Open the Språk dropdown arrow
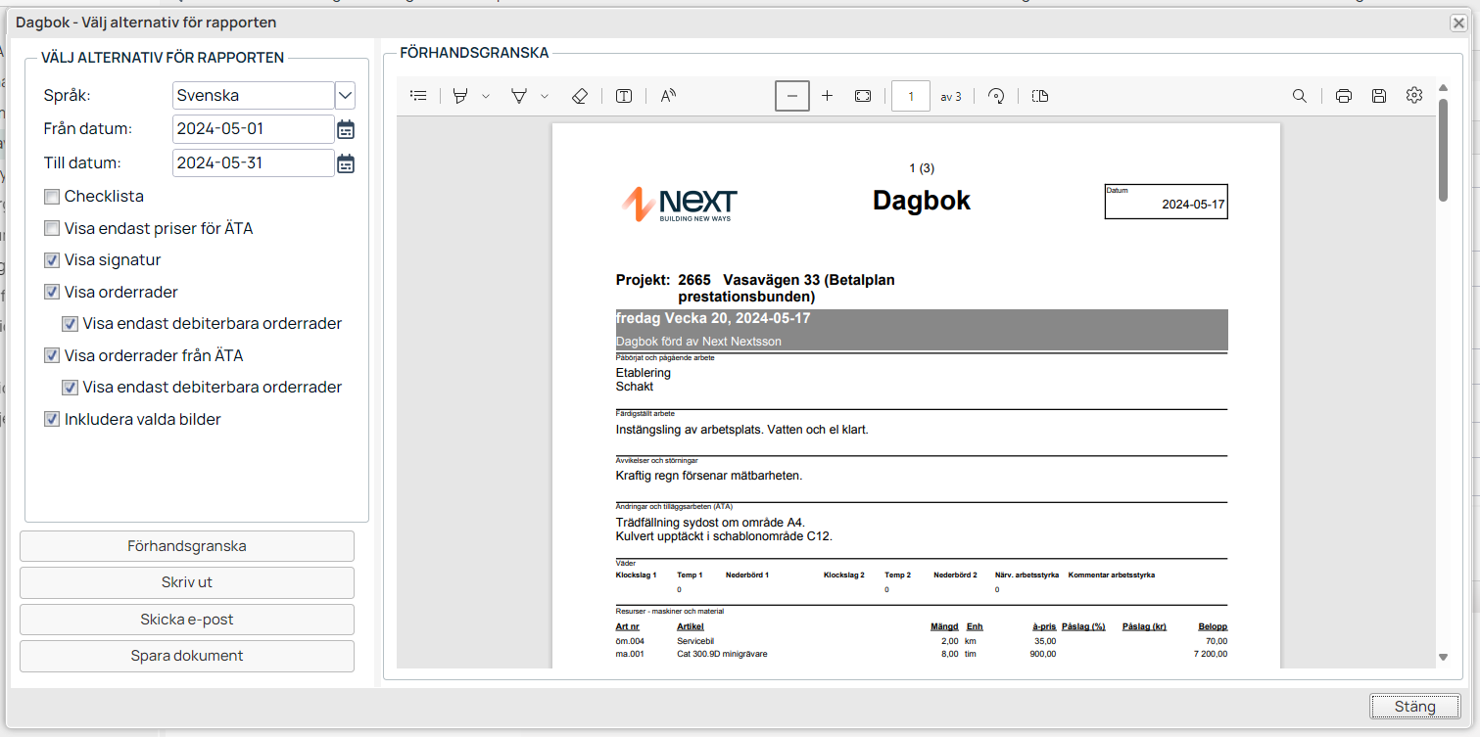The image size is (1480, 737). pos(345,95)
